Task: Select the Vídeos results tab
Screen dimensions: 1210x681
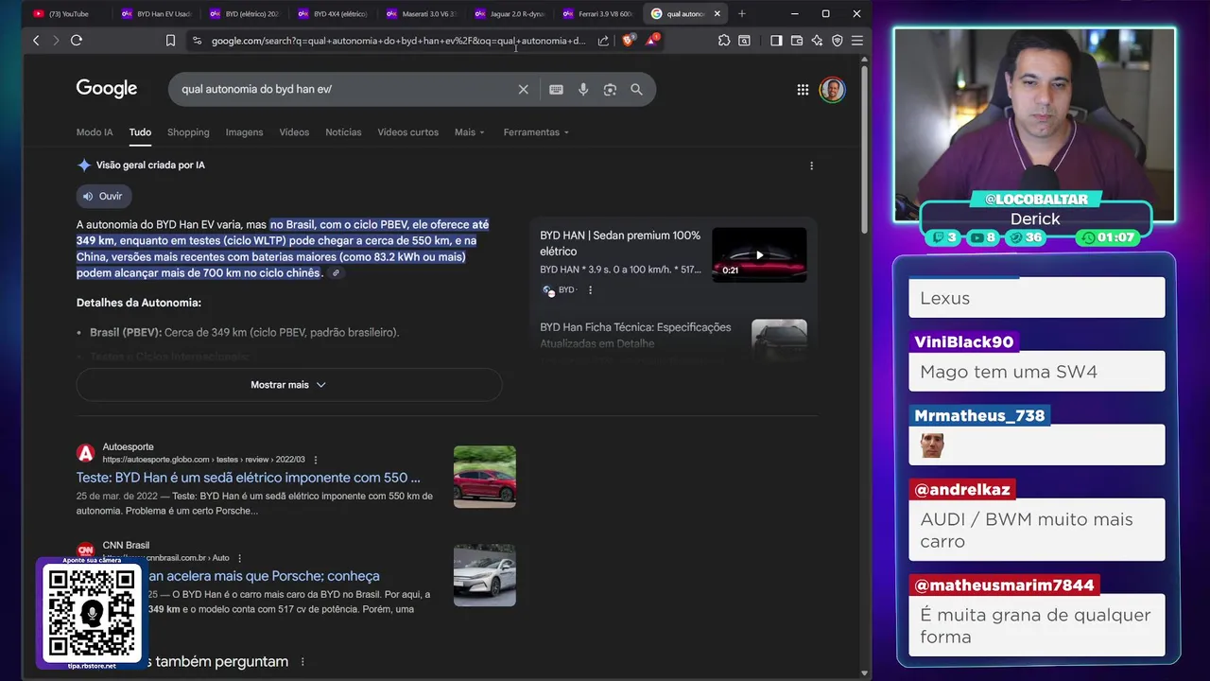Action: (294, 132)
